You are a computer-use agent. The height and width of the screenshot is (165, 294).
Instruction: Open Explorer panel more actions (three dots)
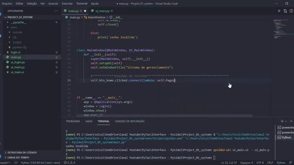(56, 11)
